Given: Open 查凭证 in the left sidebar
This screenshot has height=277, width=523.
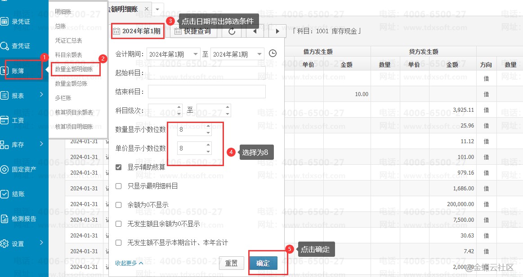Looking at the screenshot, I should click(x=21, y=46).
